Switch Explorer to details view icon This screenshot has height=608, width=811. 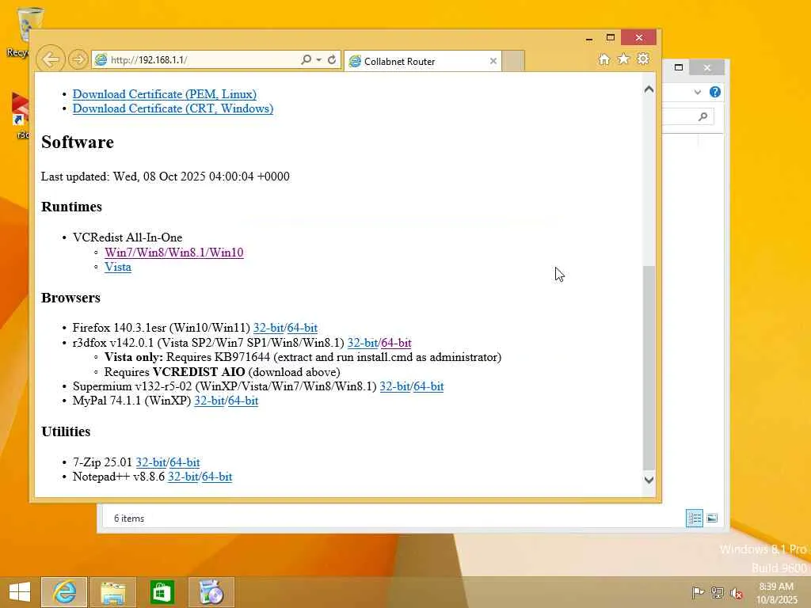point(695,518)
